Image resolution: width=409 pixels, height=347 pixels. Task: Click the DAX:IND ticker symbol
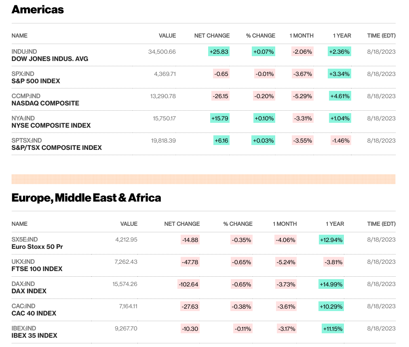point(23,284)
